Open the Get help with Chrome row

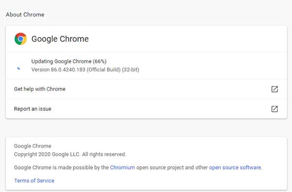tap(146, 89)
